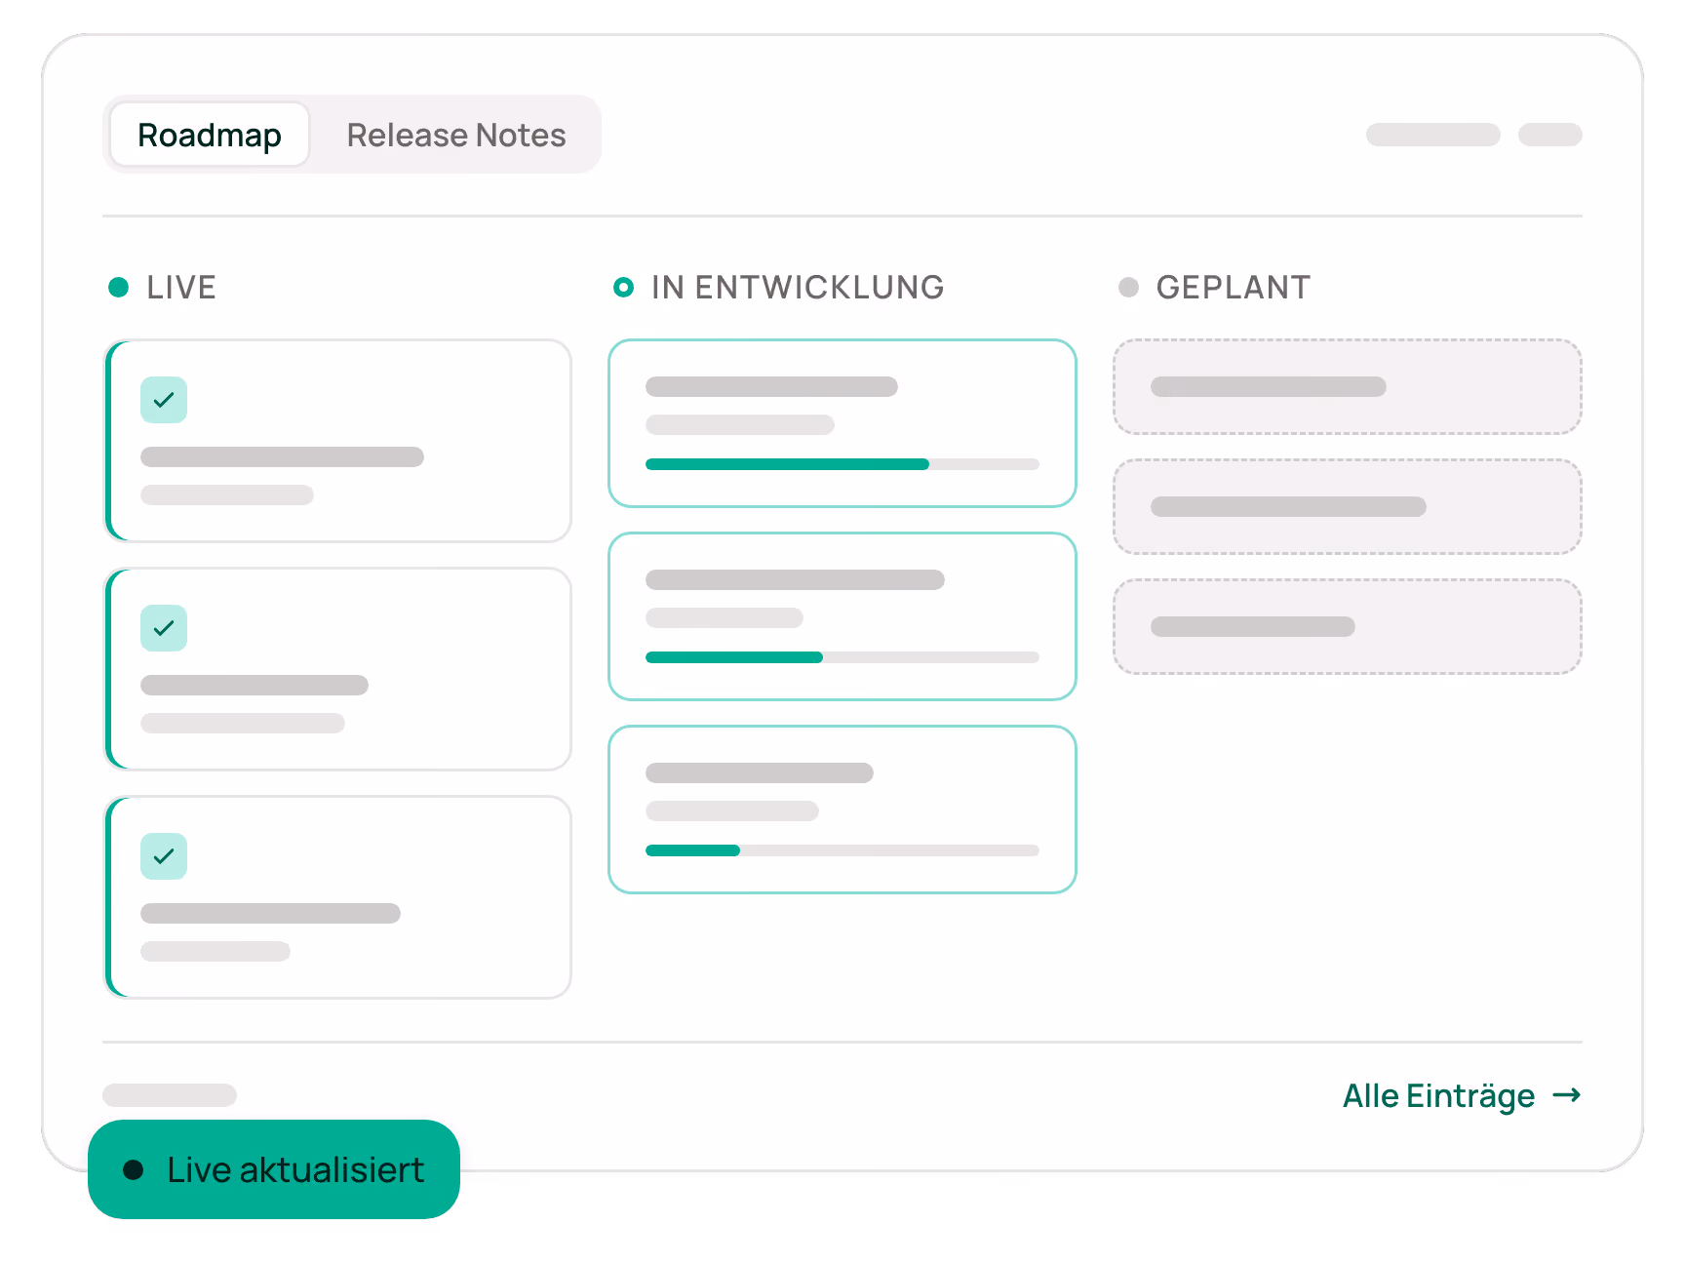Click the ring icon beside IN ENTWICKLUNG

(623, 287)
